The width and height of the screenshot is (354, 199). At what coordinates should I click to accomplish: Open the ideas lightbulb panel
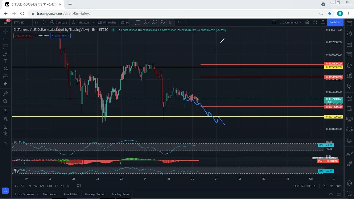(349, 86)
